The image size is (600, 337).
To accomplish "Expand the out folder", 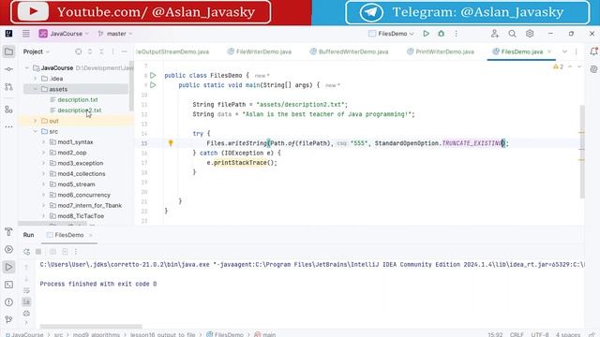I will coord(36,121).
